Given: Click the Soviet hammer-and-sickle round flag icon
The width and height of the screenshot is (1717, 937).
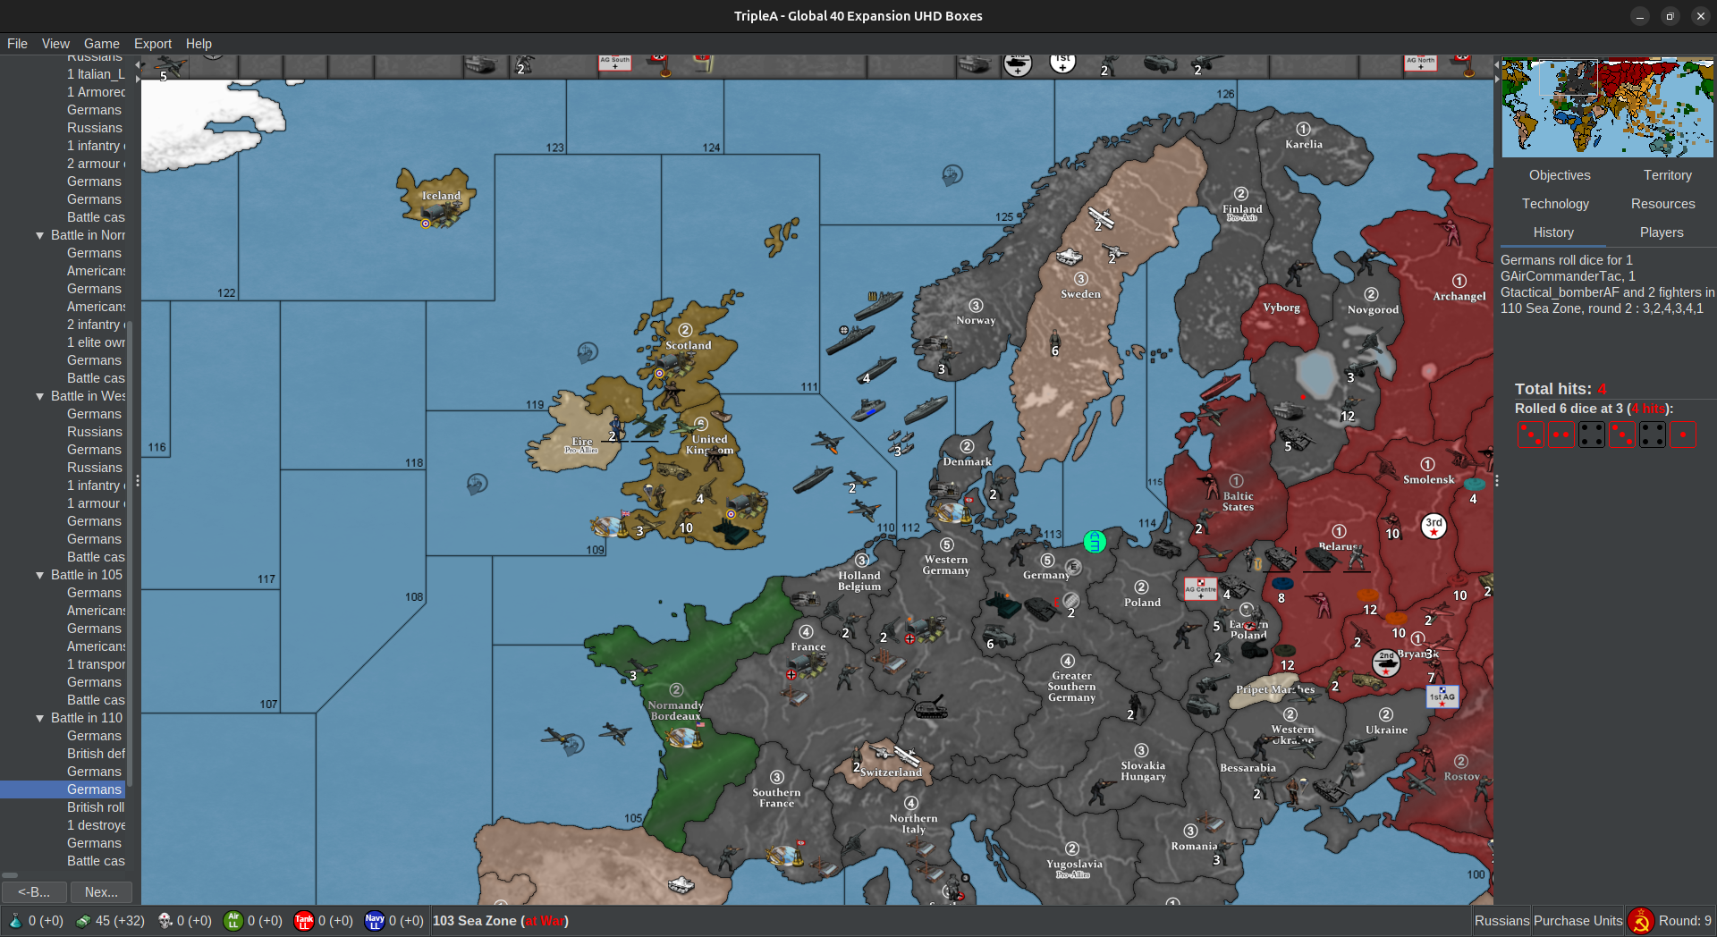Looking at the screenshot, I should tap(1641, 921).
